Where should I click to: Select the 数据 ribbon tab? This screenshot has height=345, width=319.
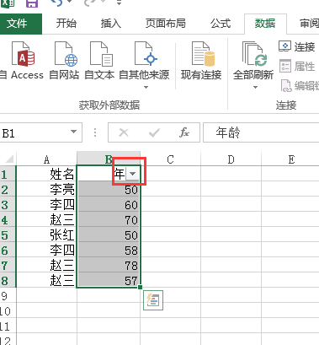pyautogui.click(x=265, y=24)
